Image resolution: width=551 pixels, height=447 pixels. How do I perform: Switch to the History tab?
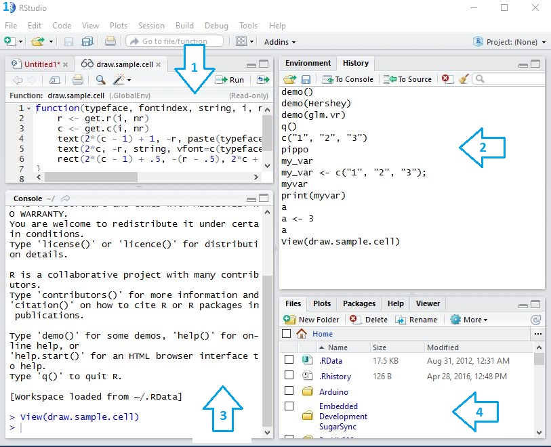pos(356,63)
